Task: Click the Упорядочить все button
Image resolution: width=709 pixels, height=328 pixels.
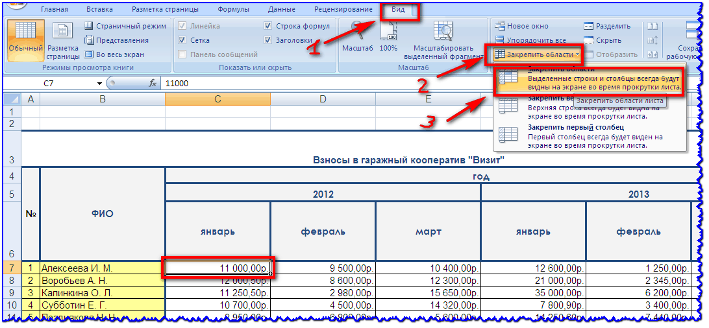Action: [x=531, y=40]
